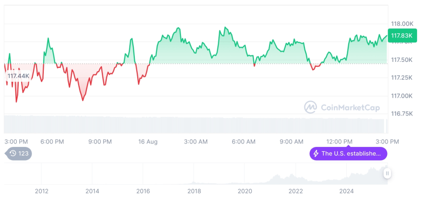Click the clock icon on the 123 badge

pos(13,154)
